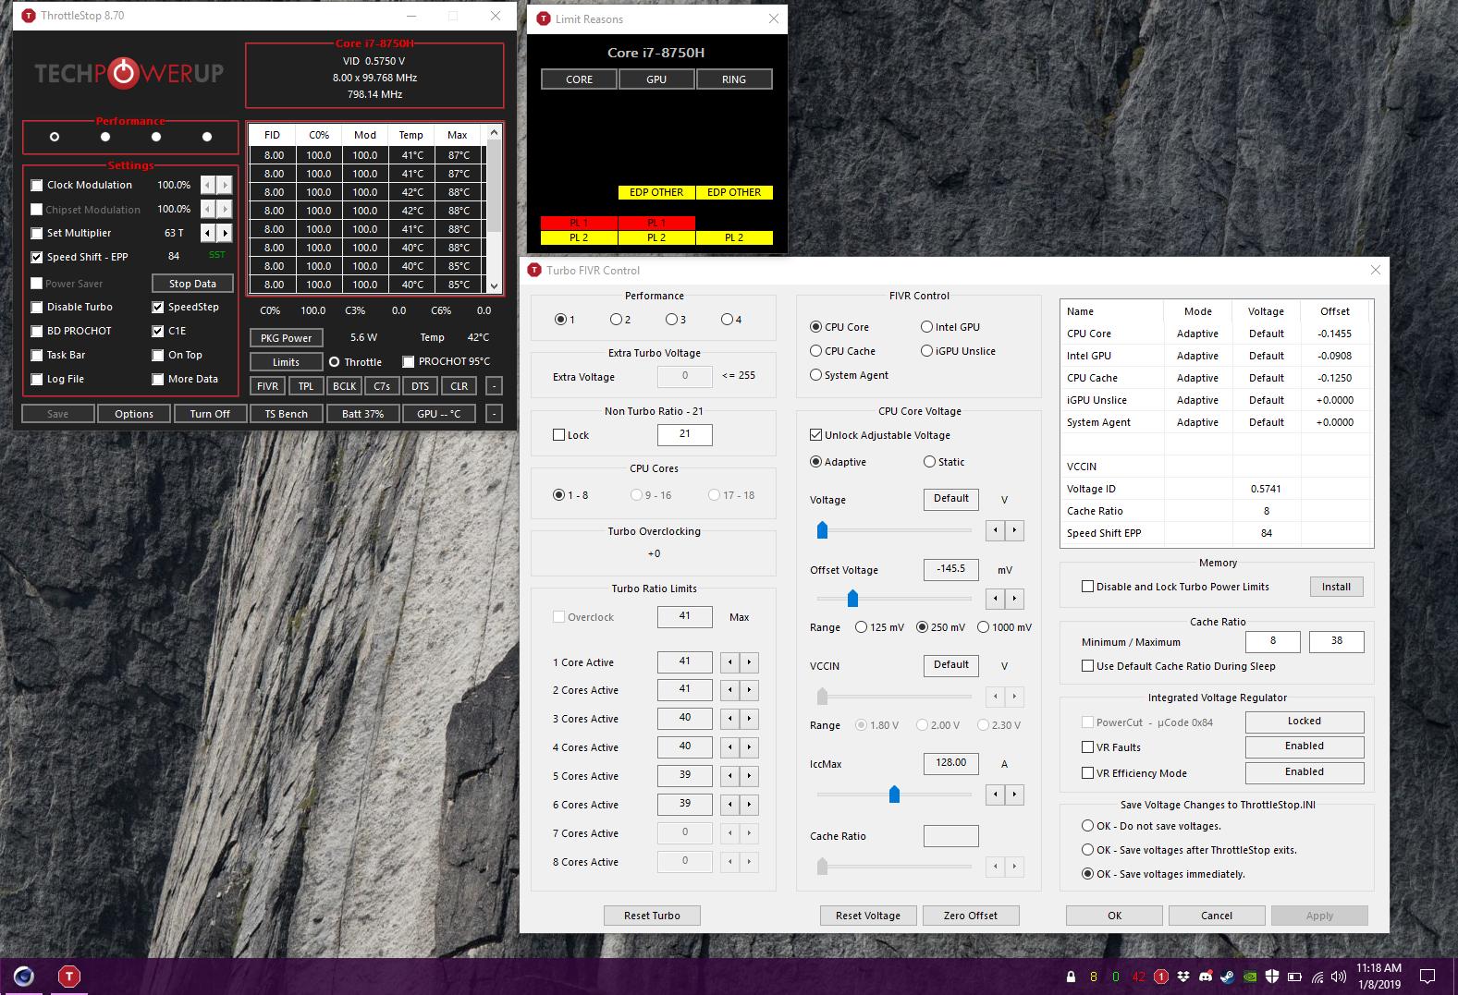1458x995 pixels.
Task: Click the core table scrollbar down arrow
Action: point(494,285)
